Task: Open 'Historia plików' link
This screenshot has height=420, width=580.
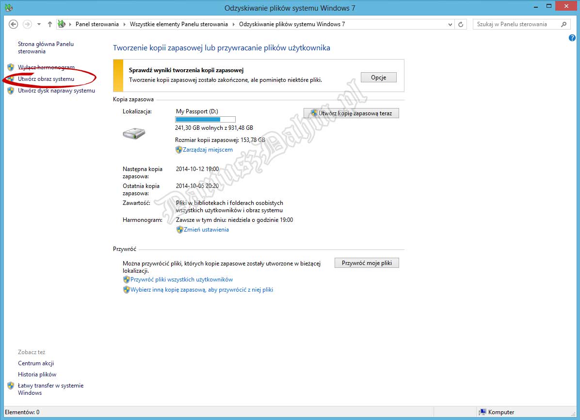Action: click(x=37, y=374)
